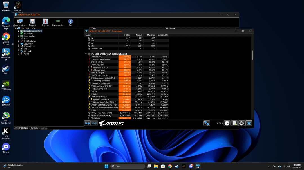Open taskbar volume speaker icon

pyautogui.click(x=288, y=166)
